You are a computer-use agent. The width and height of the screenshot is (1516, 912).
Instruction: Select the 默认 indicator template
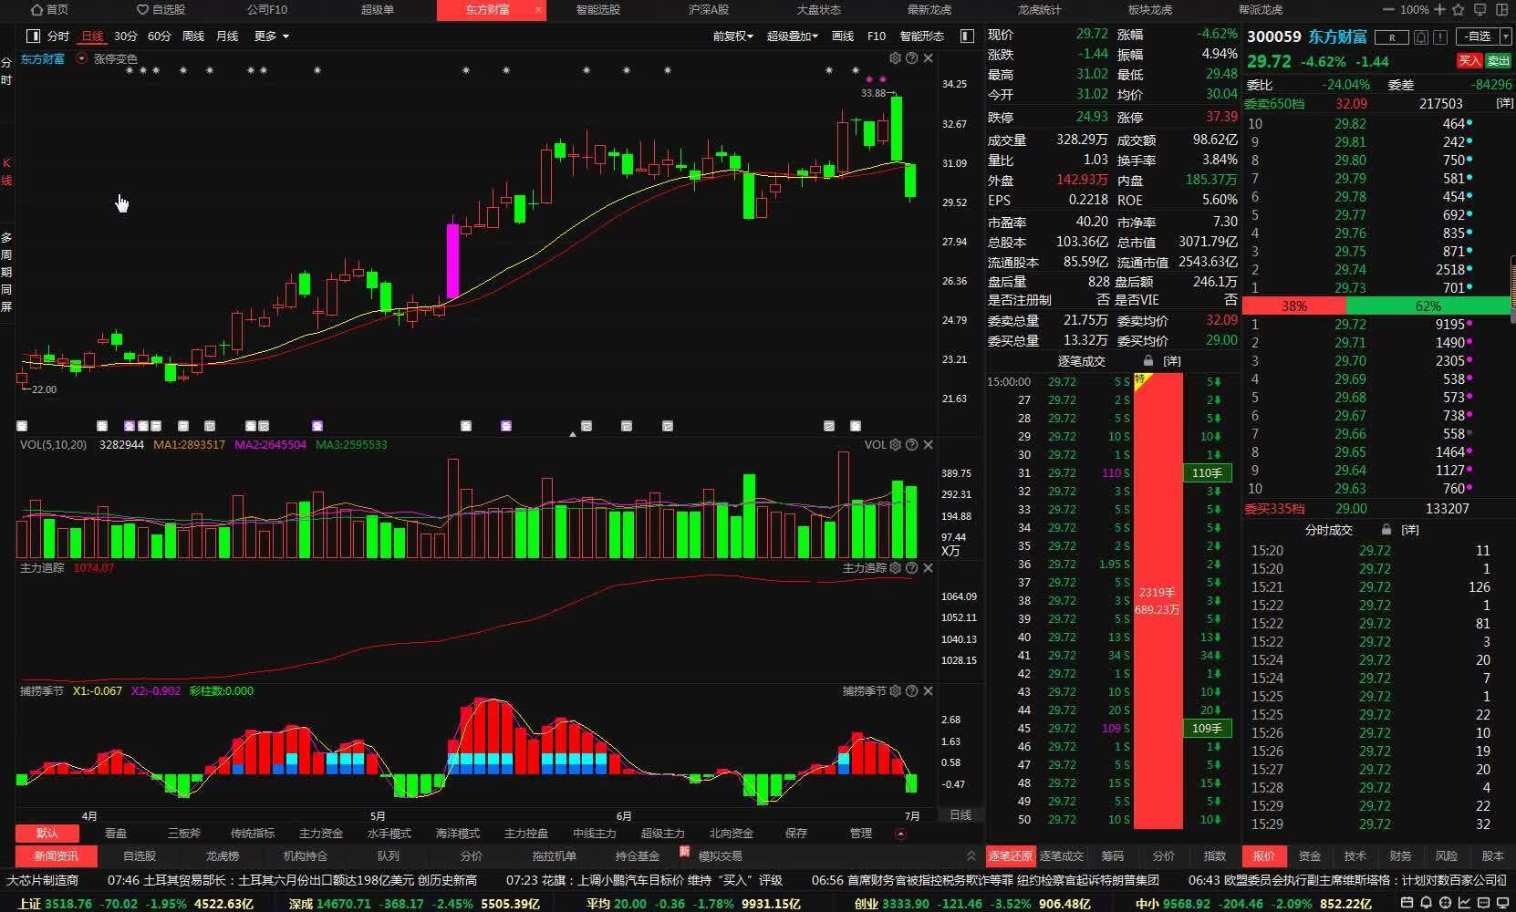(x=47, y=834)
